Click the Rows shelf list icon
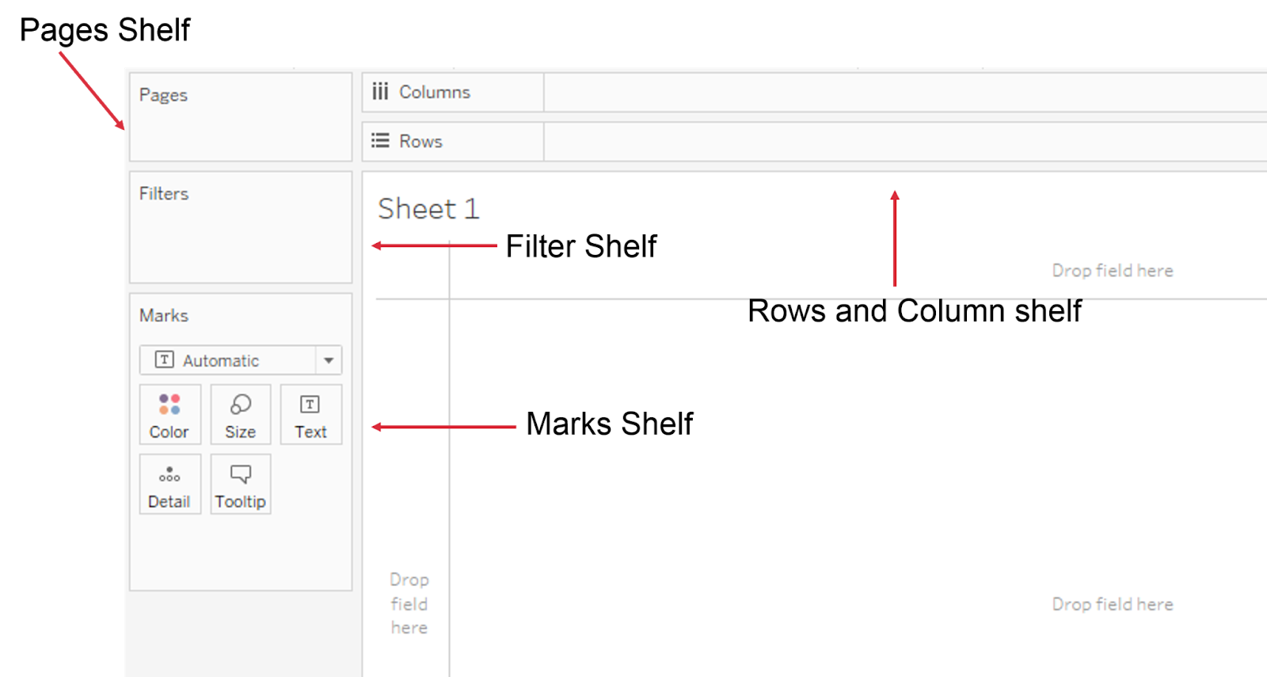Viewport: 1267px width, 677px height. (x=380, y=141)
